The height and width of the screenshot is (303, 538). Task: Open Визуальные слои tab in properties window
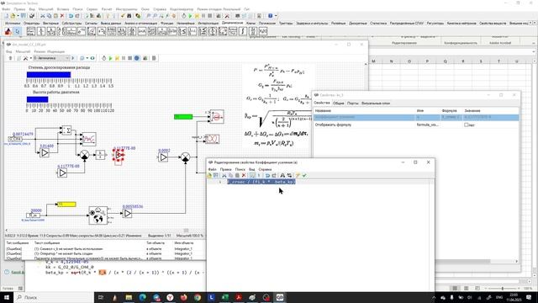pyautogui.click(x=376, y=103)
